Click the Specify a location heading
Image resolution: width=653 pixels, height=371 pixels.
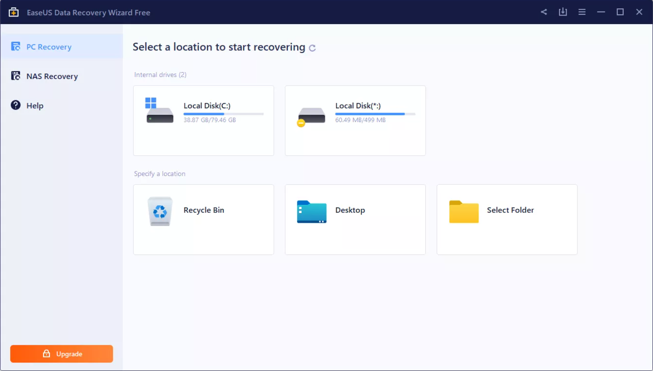click(159, 174)
